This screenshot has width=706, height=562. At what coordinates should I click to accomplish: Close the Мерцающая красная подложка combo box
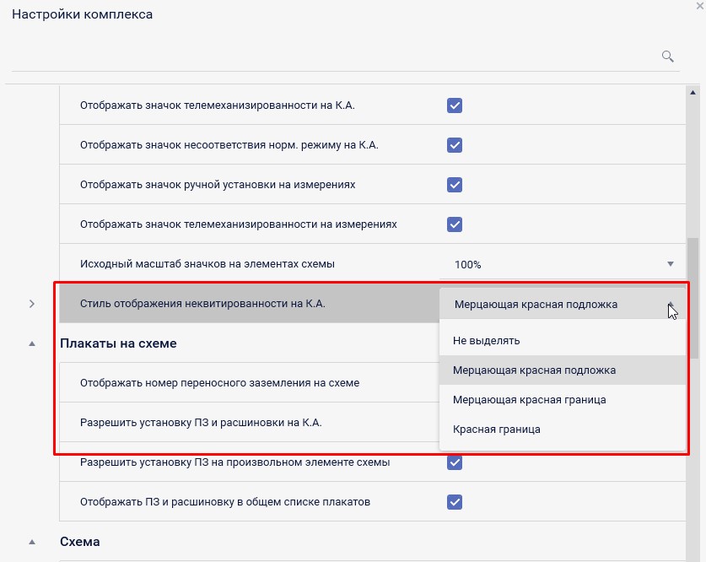(671, 305)
